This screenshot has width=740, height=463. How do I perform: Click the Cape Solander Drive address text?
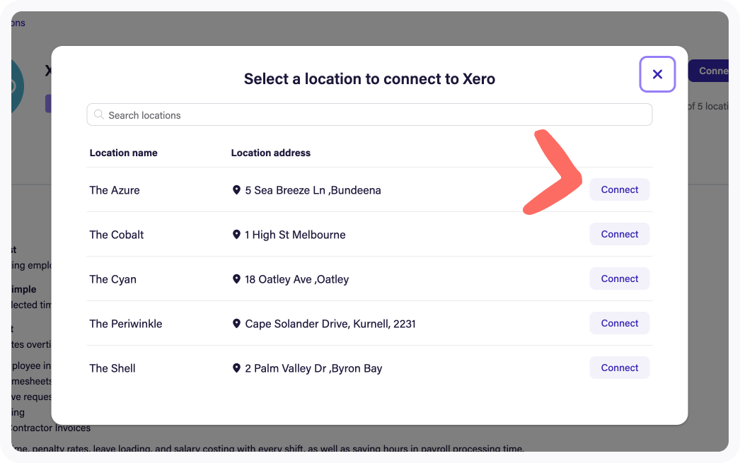[330, 324]
